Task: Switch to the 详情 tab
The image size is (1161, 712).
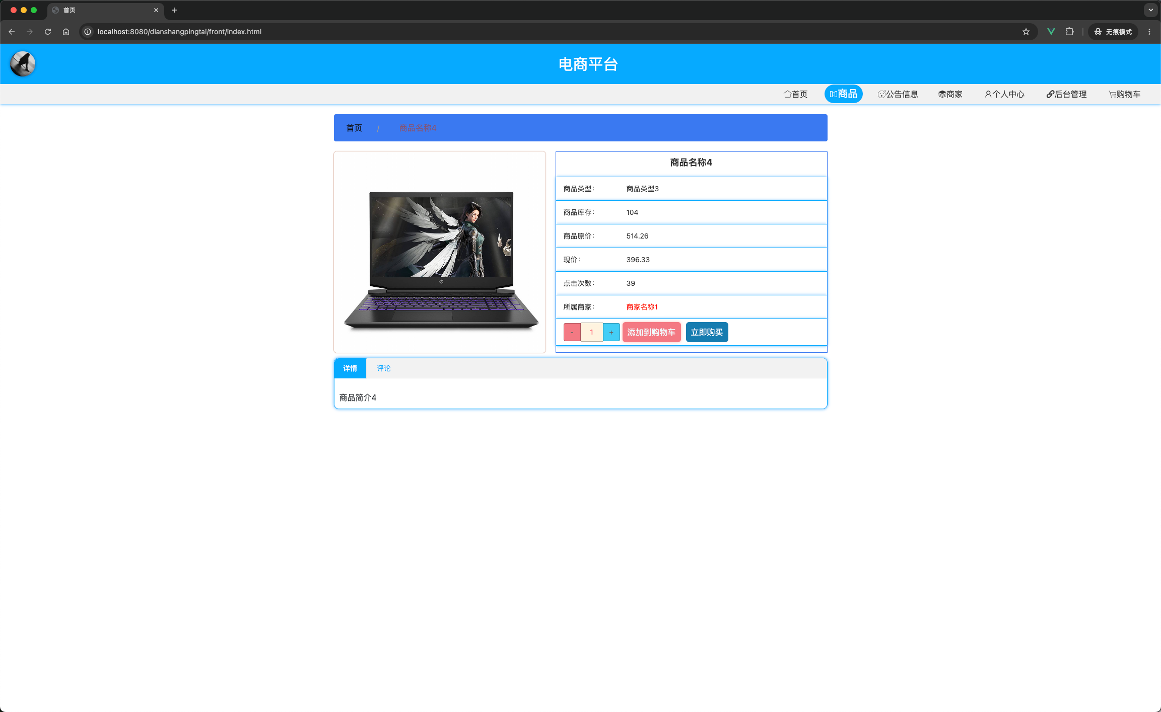Action: [350, 368]
